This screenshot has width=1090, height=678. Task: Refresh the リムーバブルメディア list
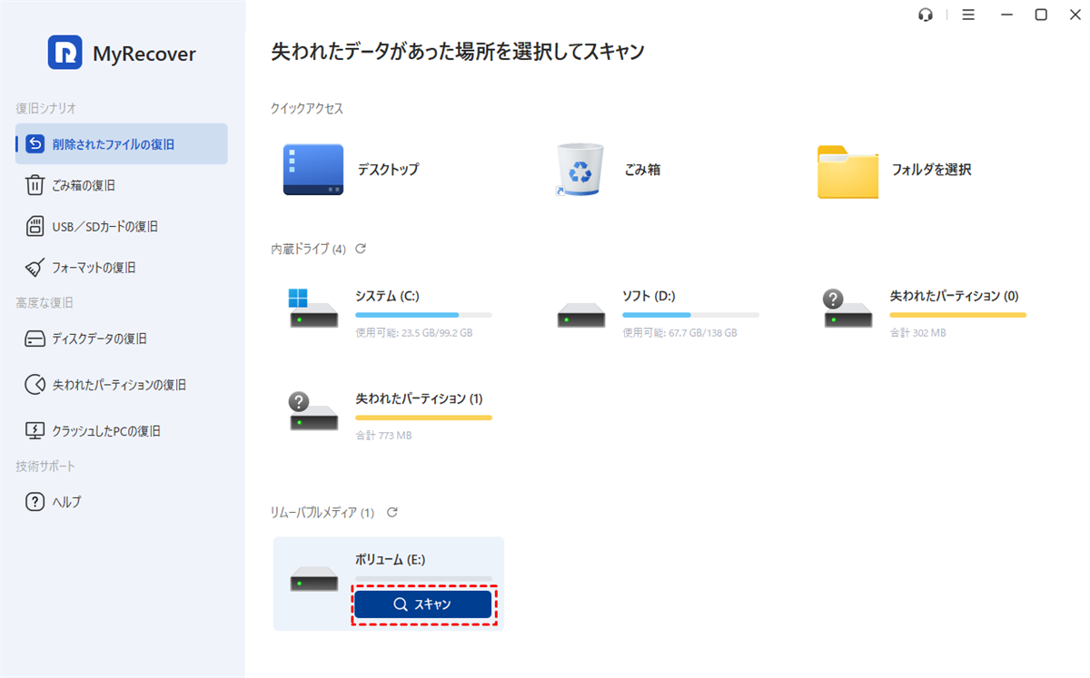(x=392, y=513)
